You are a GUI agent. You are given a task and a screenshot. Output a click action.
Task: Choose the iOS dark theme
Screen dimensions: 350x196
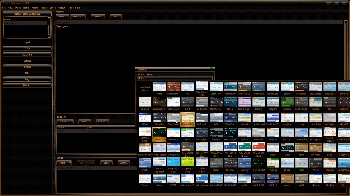(202, 119)
